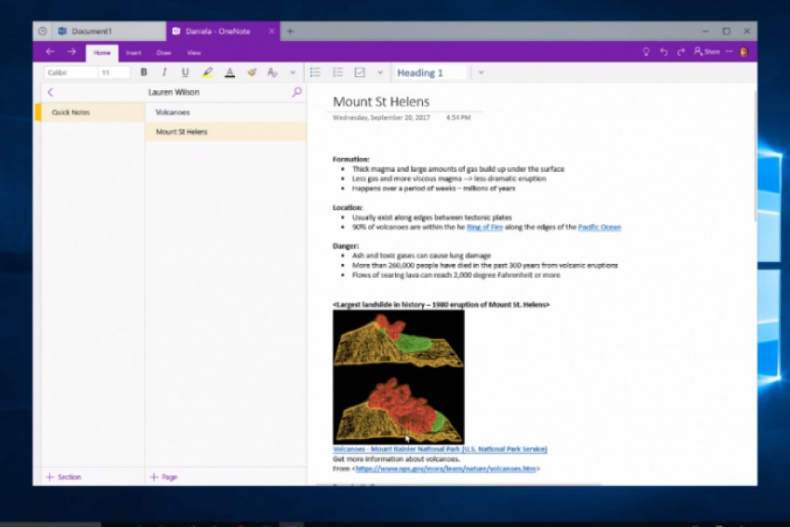
Task: Click the lightbulb Tell Me icon
Action: point(646,51)
